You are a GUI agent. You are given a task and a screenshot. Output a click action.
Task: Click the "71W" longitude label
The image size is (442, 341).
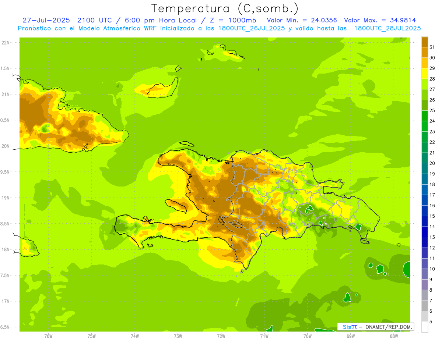(264, 336)
